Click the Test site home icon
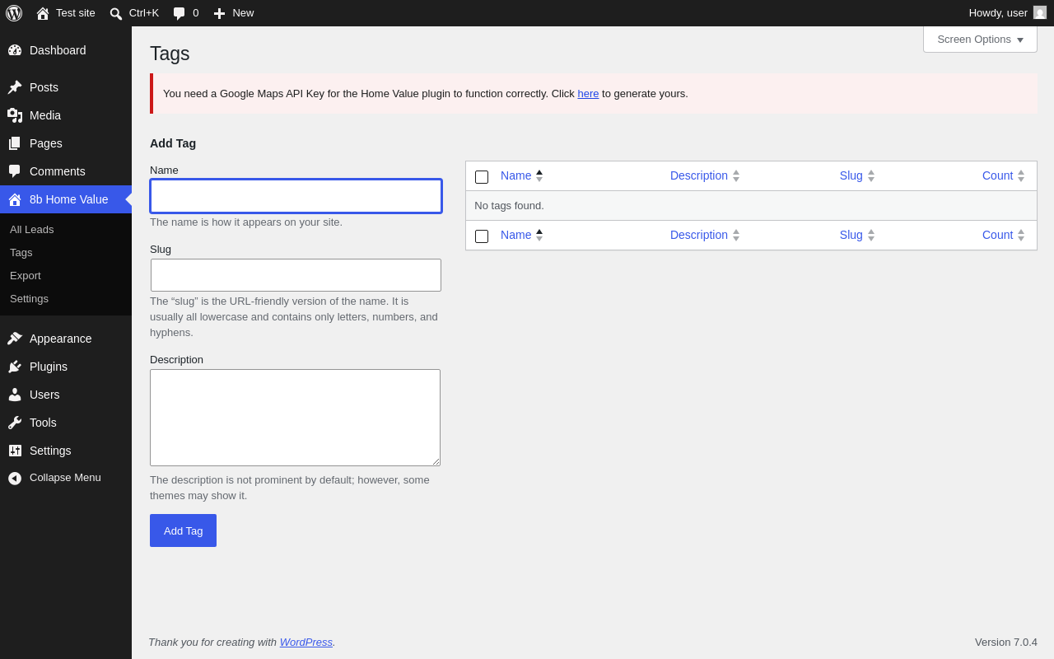The width and height of the screenshot is (1054, 659). click(x=43, y=13)
